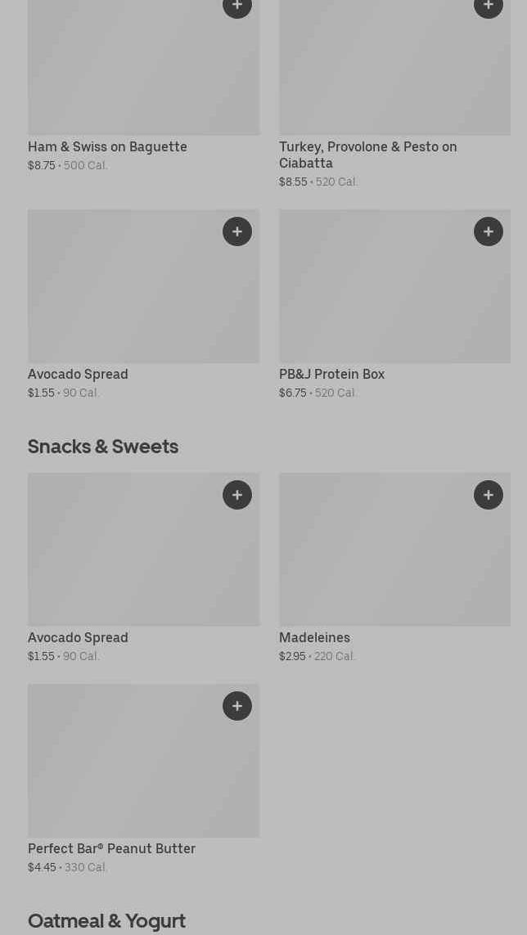This screenshot has height=935, width=527.
Task: Click the Perfect Bar Peanut Butter title
Action: pyautogui.click(x=111, y=849)
